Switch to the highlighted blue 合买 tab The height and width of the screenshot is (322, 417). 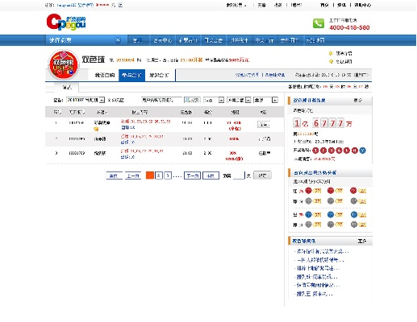(x=131, y=75)
